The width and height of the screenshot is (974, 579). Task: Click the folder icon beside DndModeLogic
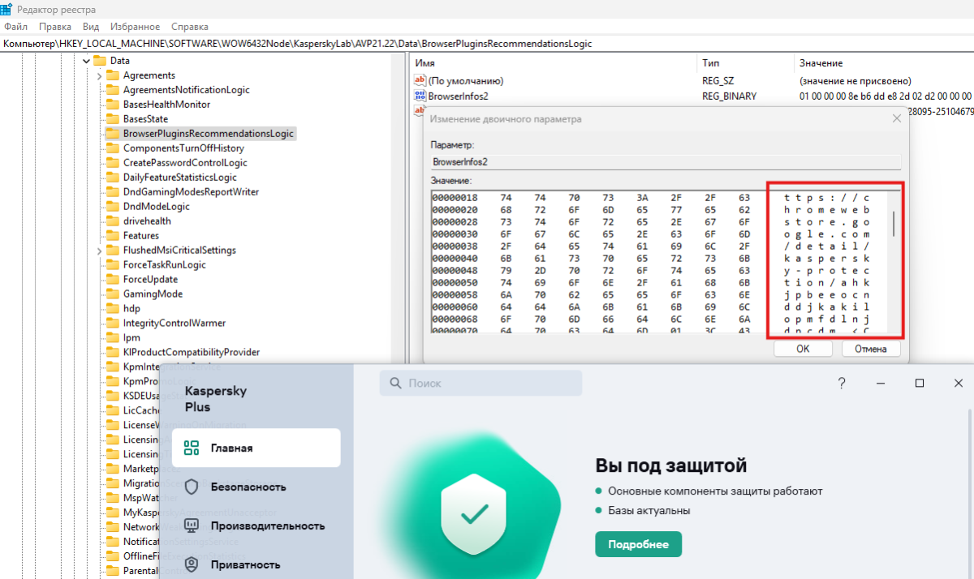click(x=113, y=207)
